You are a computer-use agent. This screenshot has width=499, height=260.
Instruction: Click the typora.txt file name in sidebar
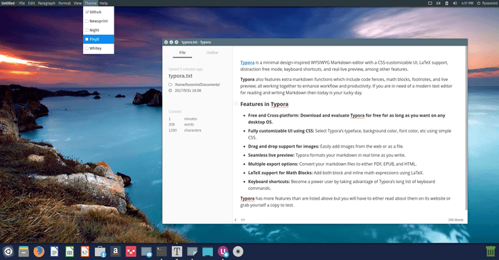(x=180, y=76)
